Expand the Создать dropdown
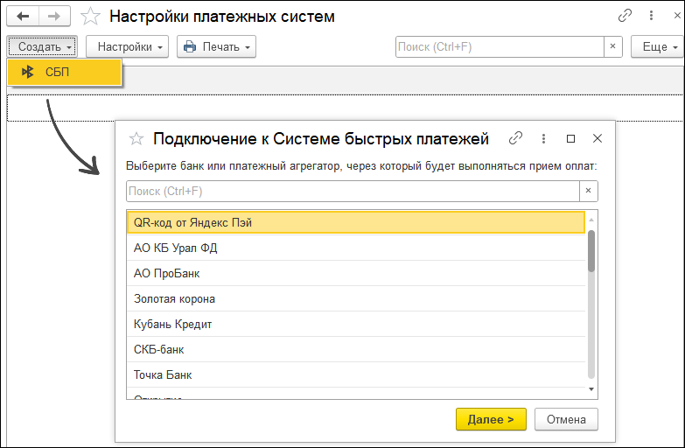Screen dimensions: 685x448 pyautogui.click(x=42, y=46)
